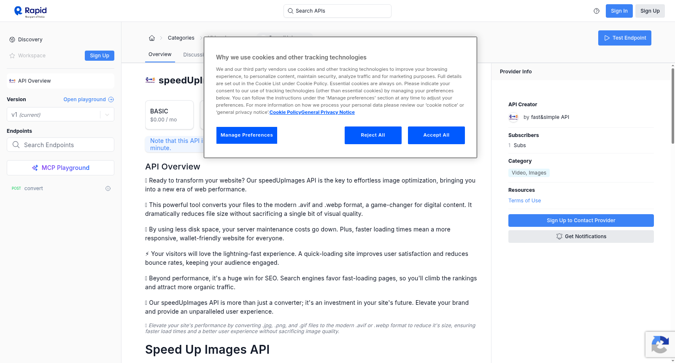Click the Discovery compass icon
Viewport: 675px width, 363px height.
point(12,40)
